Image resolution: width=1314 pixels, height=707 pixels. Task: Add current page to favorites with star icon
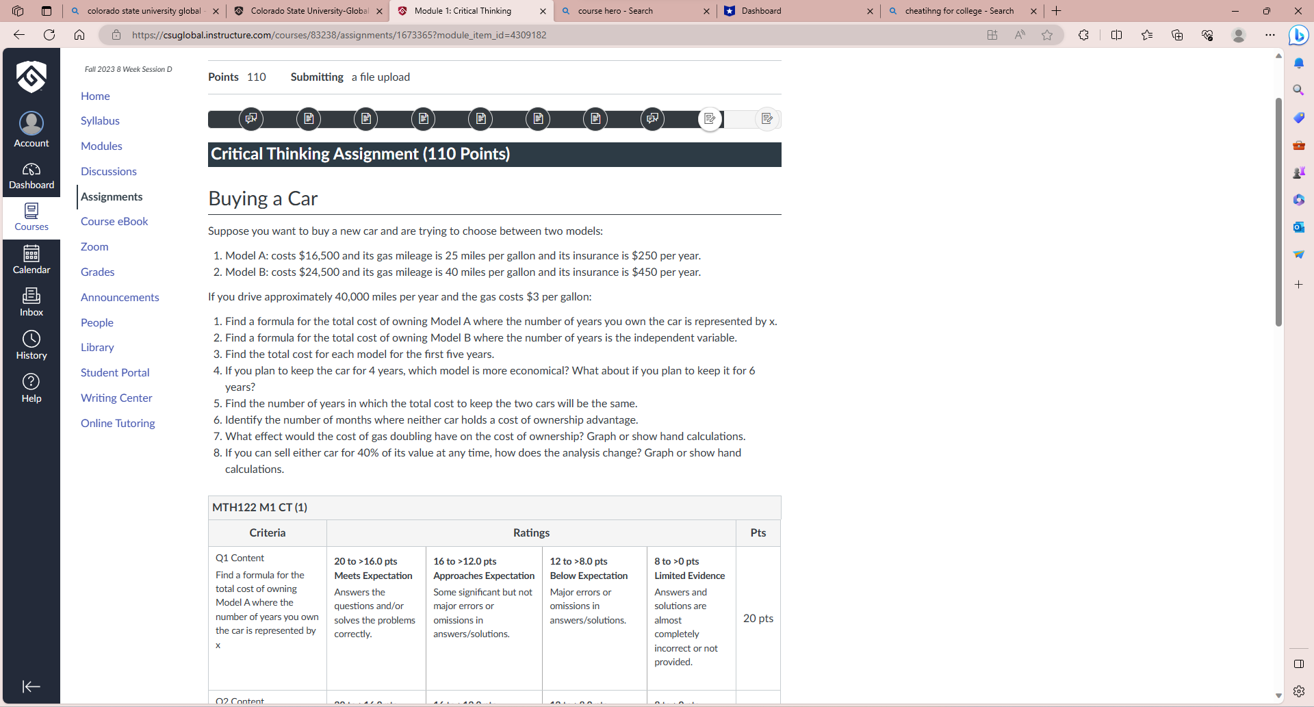point(1047,35)
